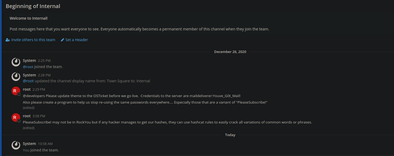Select the 3:58 PM timestamp on root's post
Screen dimensions: 394x156
pos(39,116)
